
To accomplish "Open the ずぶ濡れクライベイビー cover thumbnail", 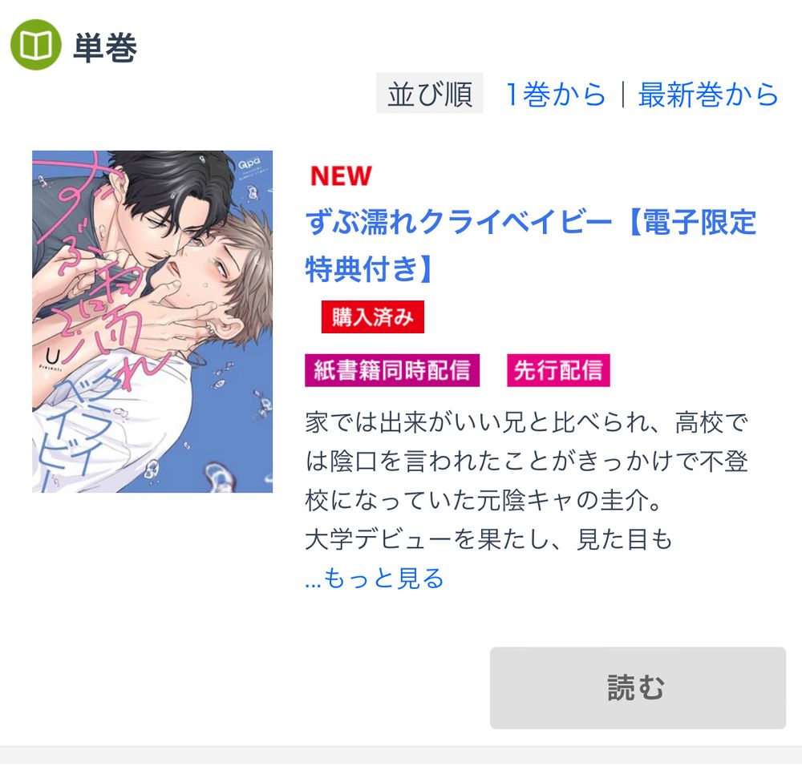I will 152,321.
